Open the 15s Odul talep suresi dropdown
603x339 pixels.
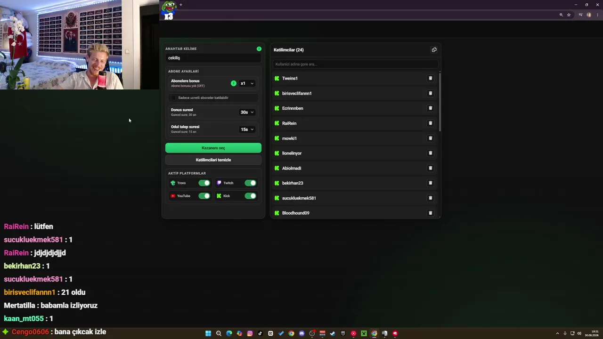247,129
